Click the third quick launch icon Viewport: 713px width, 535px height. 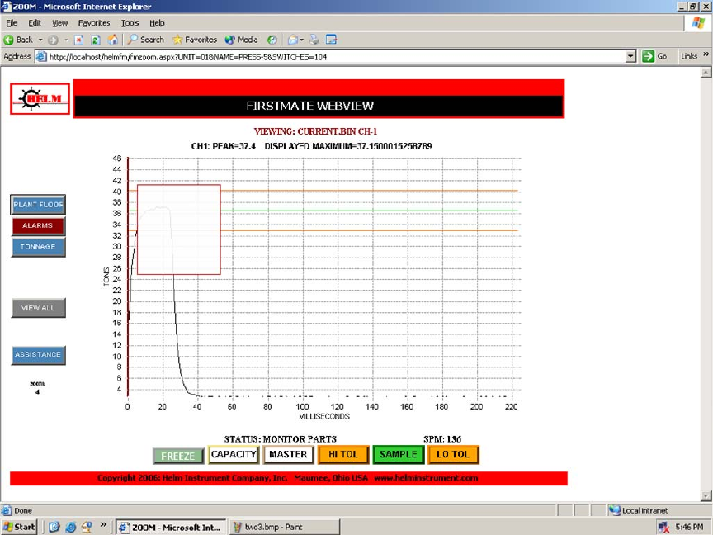[87, 528]
